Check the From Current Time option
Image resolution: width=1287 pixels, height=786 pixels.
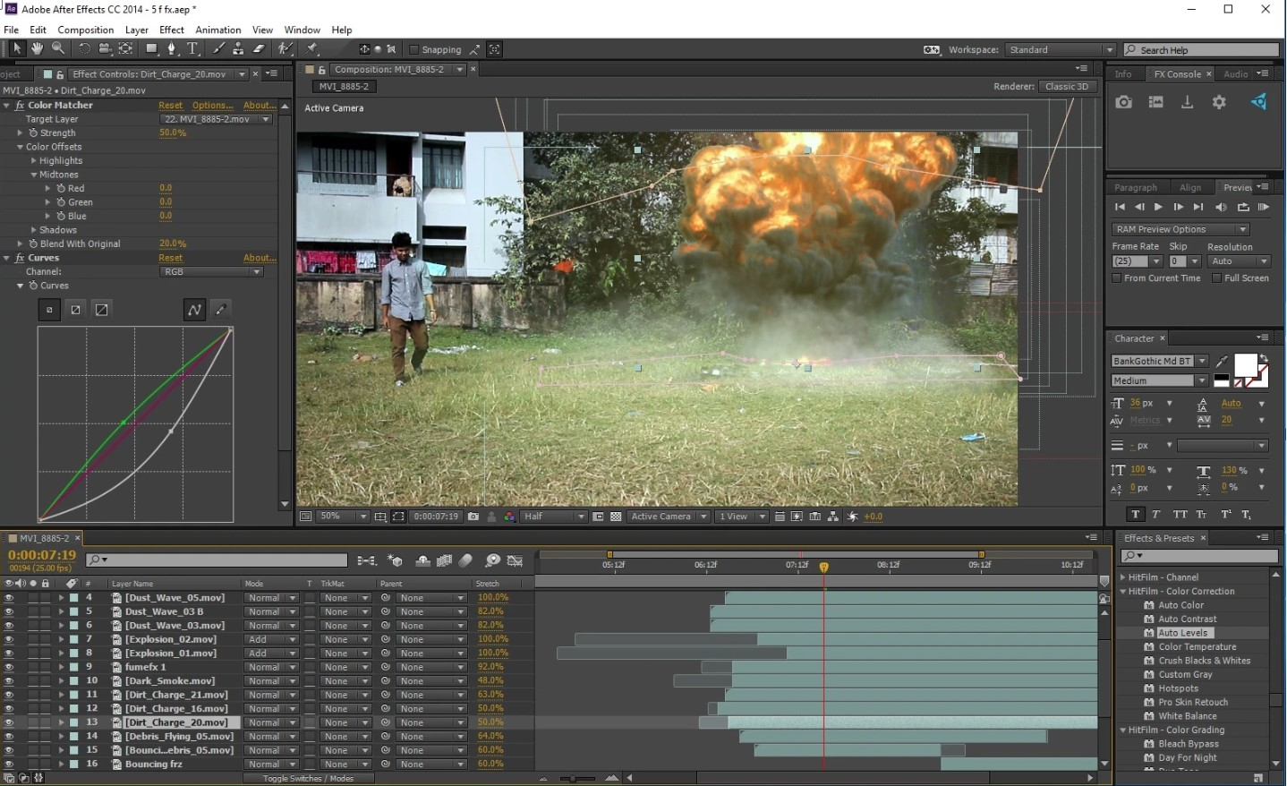tap(1117, 278)
